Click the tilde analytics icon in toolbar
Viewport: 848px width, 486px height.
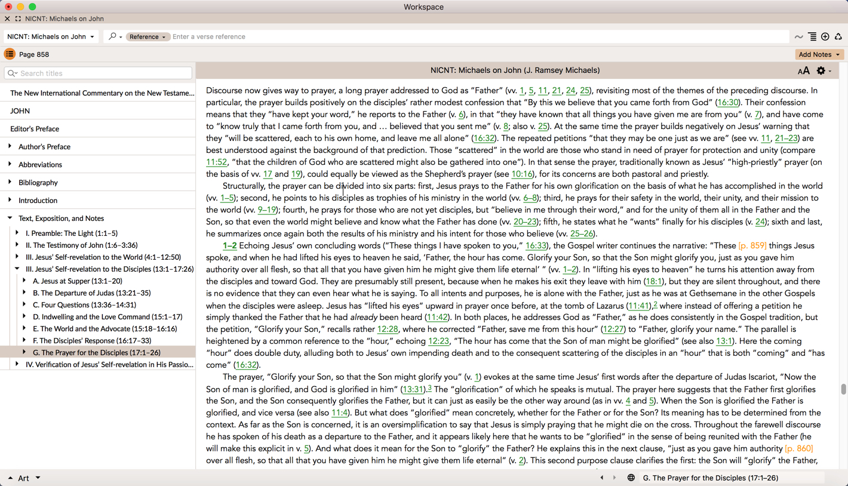[798, 37]
